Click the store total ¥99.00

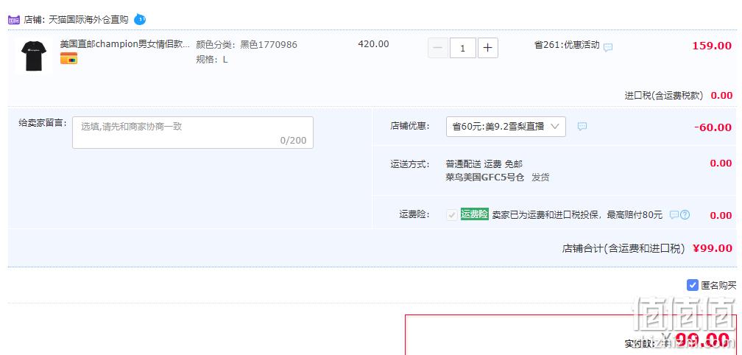[713, 248]
